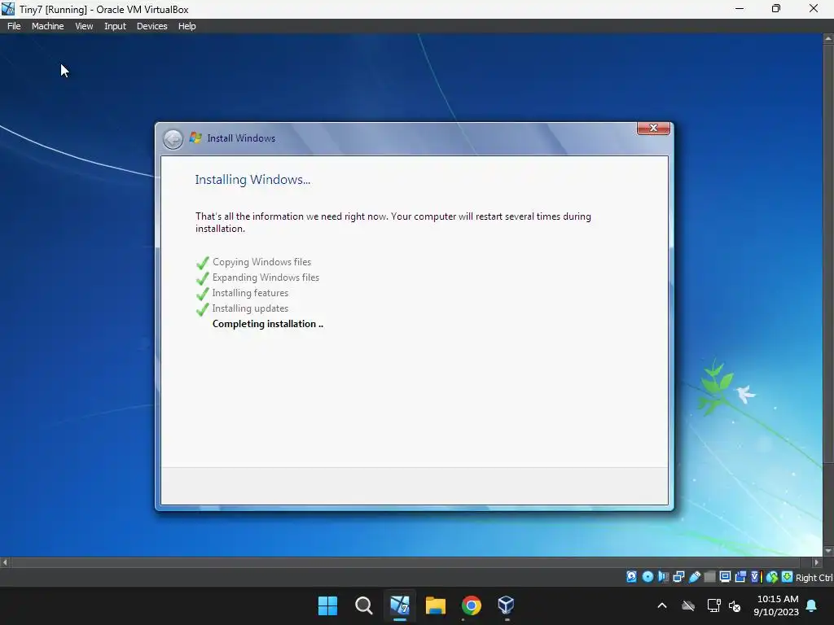Viewport: 834px width, 625px height.
Task: Click the vertical scrollbar up arrow
Action: click(x=828, y=39)
